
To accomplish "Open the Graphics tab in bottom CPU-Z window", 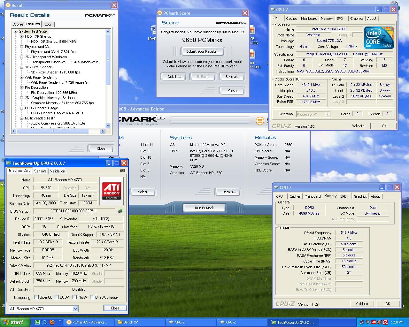I will point(360,196).
